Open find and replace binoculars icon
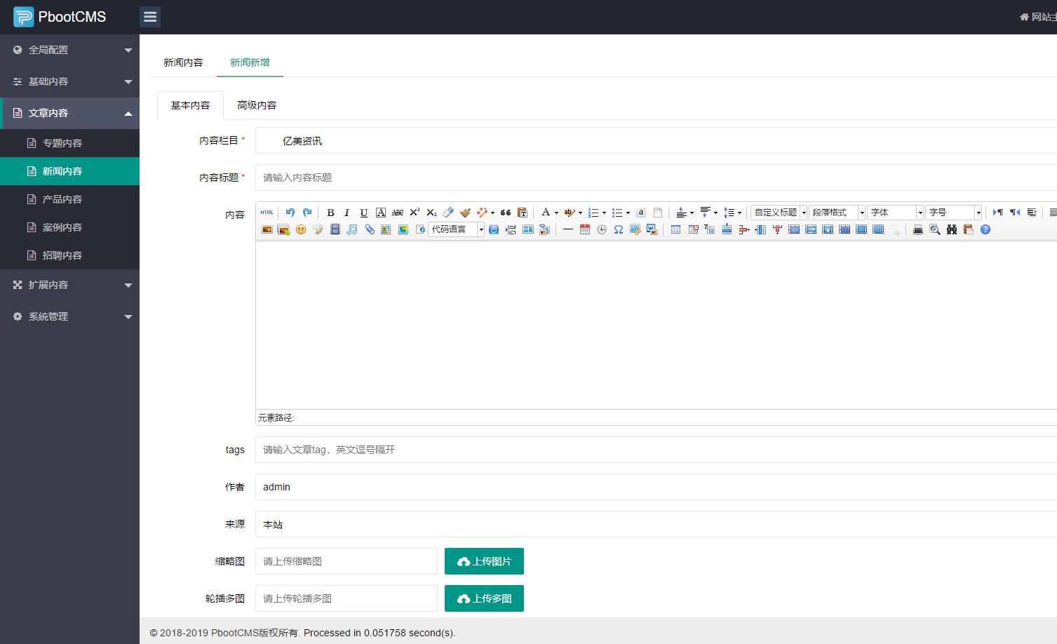The image size is (1057, 644). [x=952, y=229]
